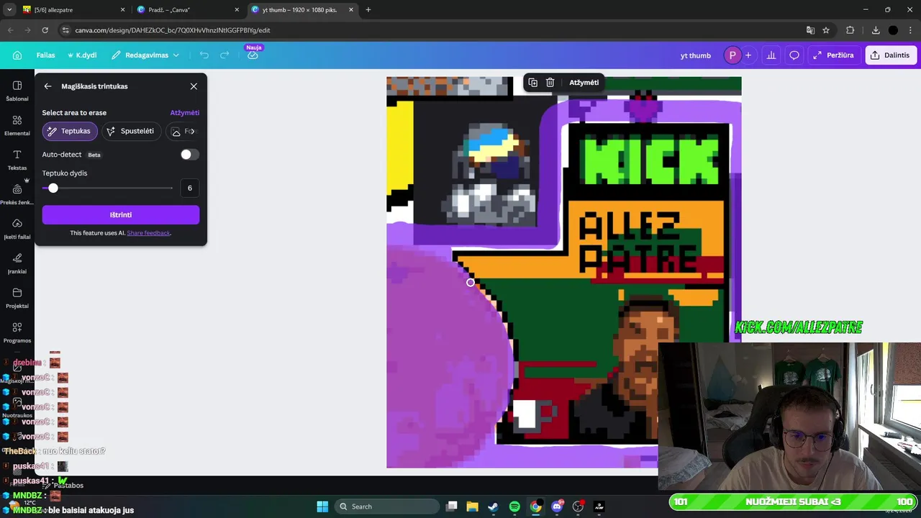Click the Atžymėti link in eraser panel
Screen dimensions: 921x518
[185, 113]
